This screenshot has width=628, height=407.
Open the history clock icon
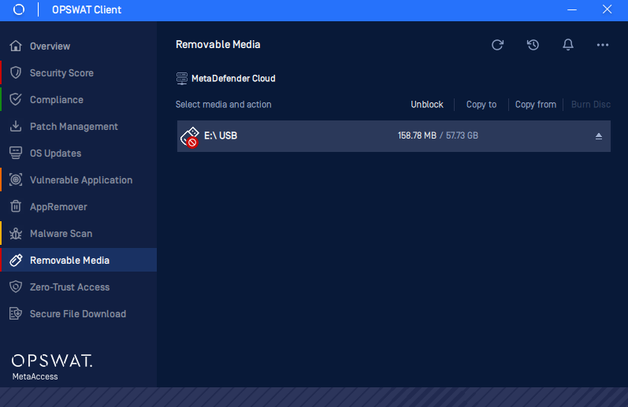(x=533, y=45)
